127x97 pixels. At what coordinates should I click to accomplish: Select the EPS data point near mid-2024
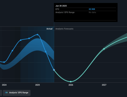[21, 40]
